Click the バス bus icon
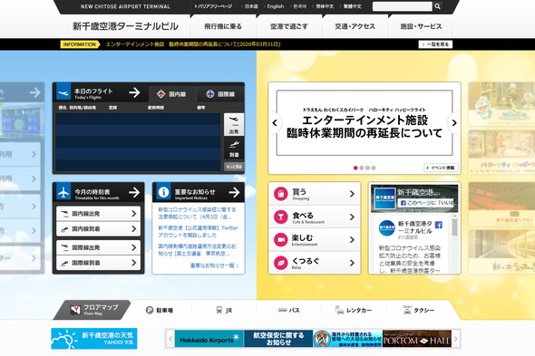 (282, 310)
